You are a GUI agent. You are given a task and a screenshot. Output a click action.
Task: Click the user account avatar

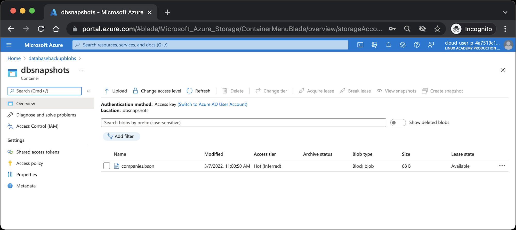(x=509, y=45)
